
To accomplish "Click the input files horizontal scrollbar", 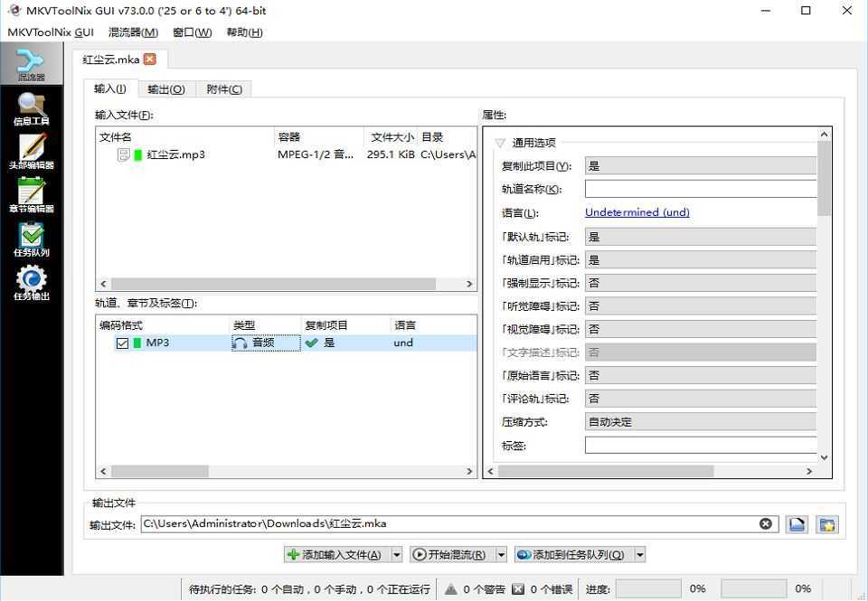I will [273, 284].
